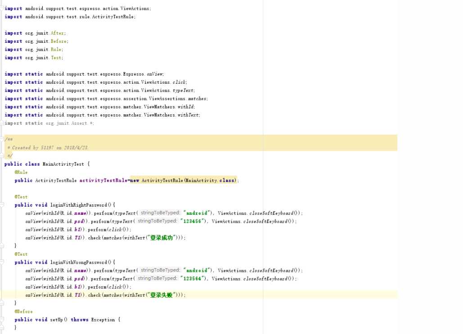Screen dimensions: 463x334
Task: Collapse the Javadoc comment block fold marker
Action: click(2, 139)
